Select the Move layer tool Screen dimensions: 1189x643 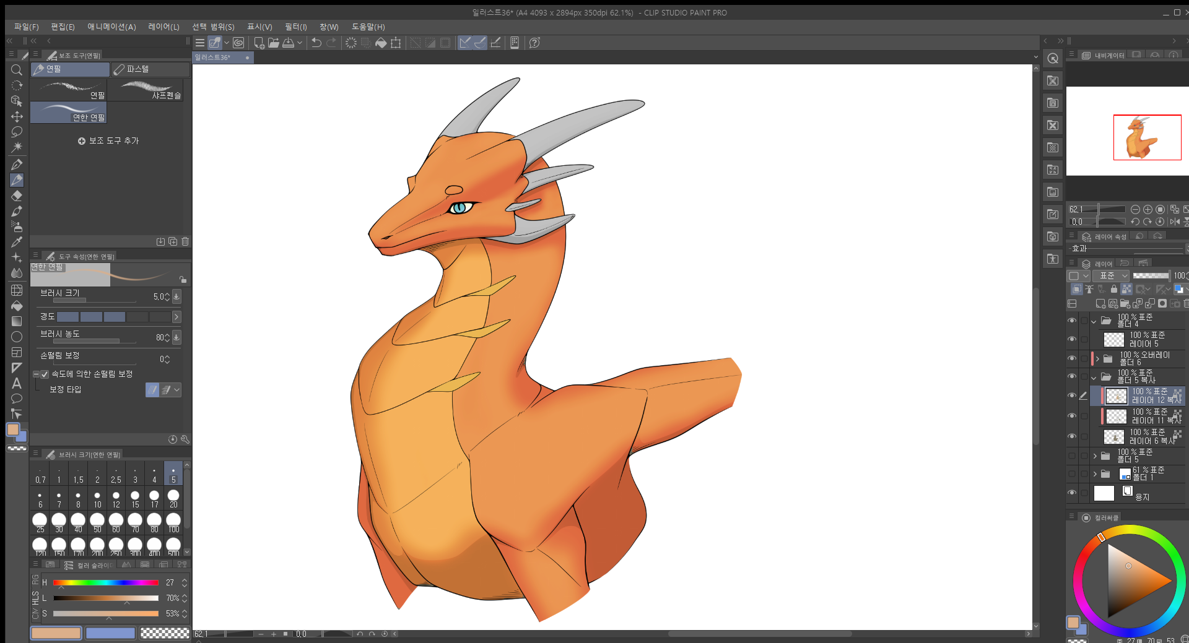tap(17, 116)
